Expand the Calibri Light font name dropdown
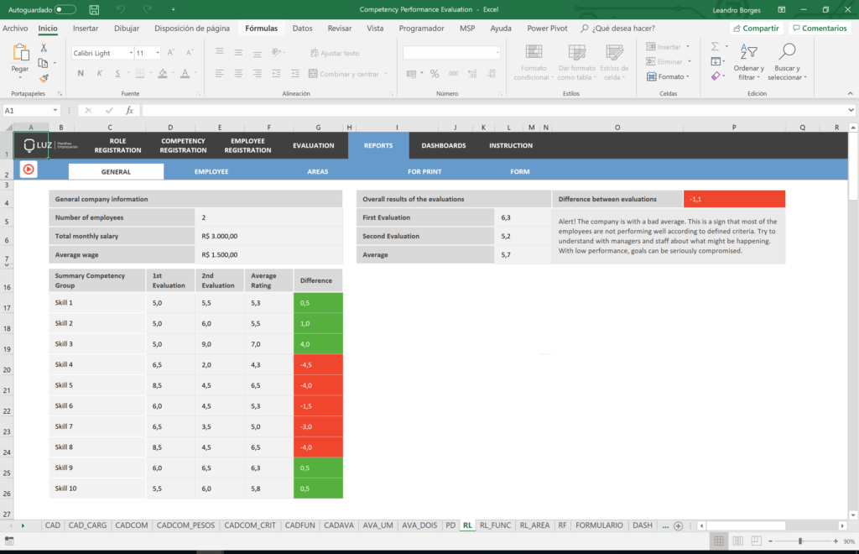The image size is (859, 554). click(x=130, y=52)
